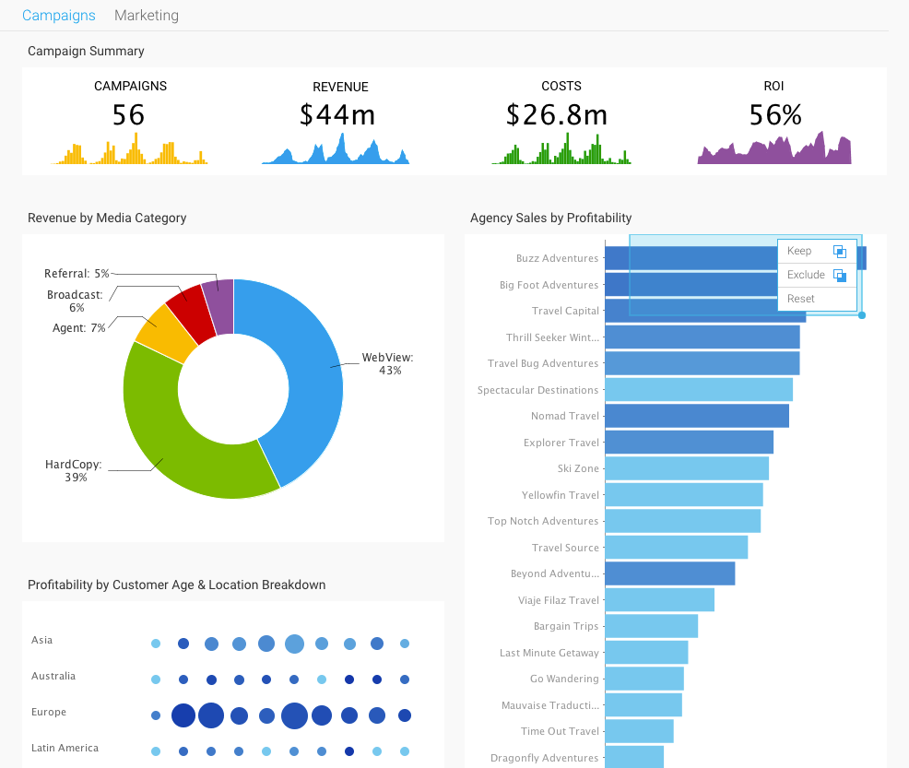Click the Ski Zone bar
The image size is (909, 768).
686,468
